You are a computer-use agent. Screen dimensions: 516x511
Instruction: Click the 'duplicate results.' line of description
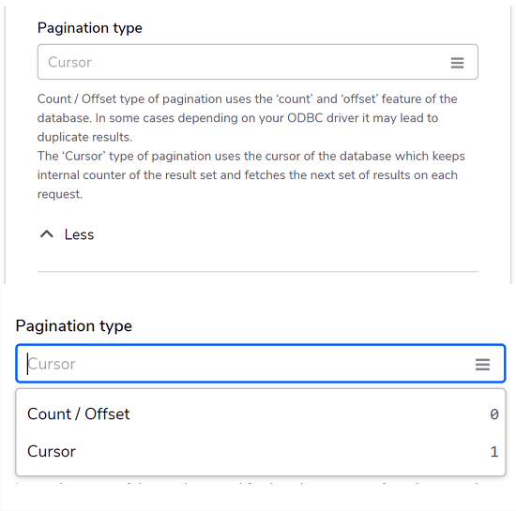pos(84,137)
